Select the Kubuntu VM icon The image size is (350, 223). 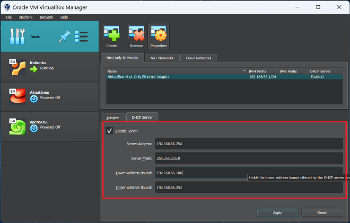point(17,67)
